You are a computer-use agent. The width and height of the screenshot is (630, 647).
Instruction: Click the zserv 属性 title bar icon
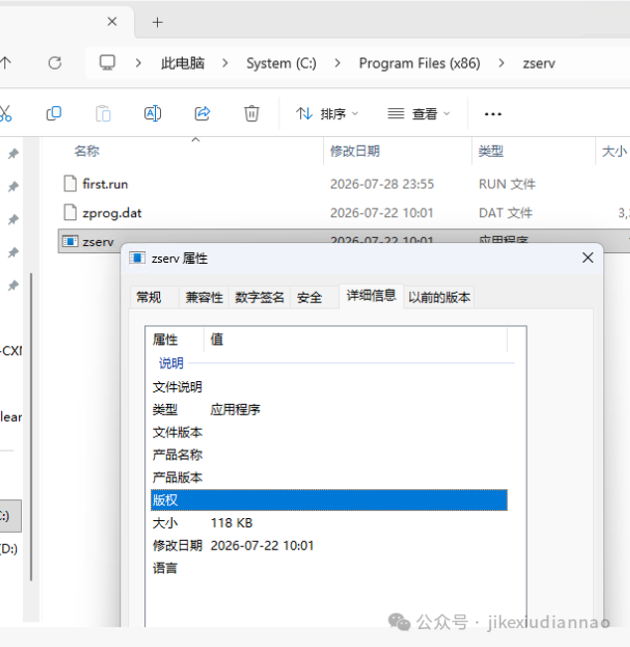click(x=137, y=258)
